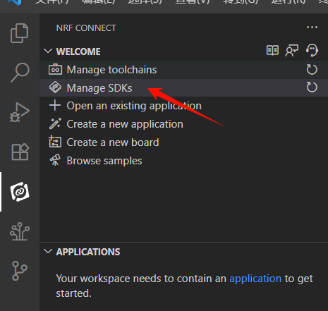Click the feedback icon in WELCOME header

coord(292,50)
